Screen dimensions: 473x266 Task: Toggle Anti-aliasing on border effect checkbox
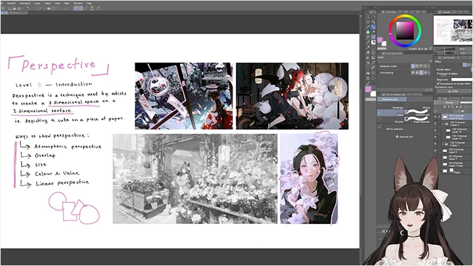click(x=438, y=83)
